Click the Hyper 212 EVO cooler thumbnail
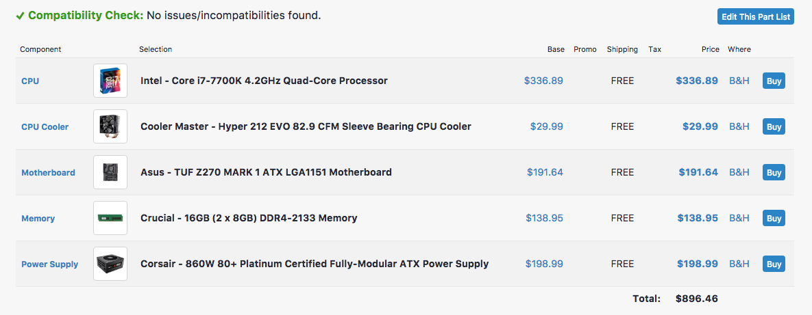812x315 pixels. (x=110, y=126)
